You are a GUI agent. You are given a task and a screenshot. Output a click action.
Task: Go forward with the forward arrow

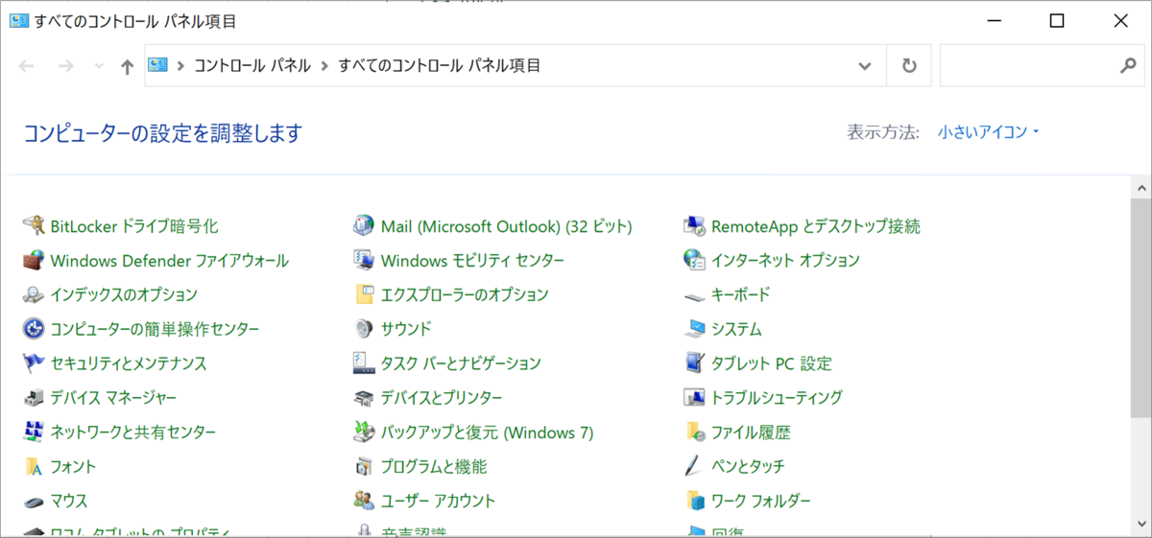pyautogui.click(x=65, y=66)
